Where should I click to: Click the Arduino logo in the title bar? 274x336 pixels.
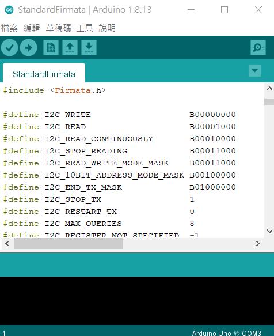[x=9, y=10]
